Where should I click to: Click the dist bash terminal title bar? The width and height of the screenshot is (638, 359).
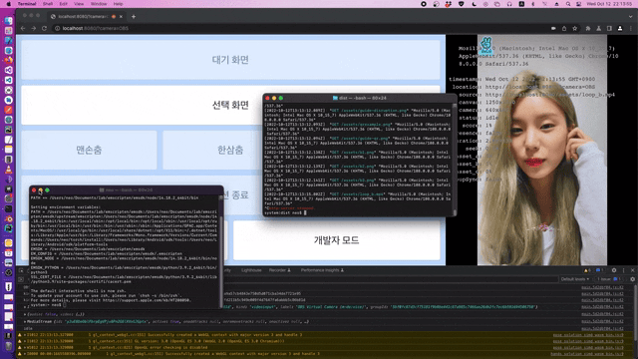(360, 98)
